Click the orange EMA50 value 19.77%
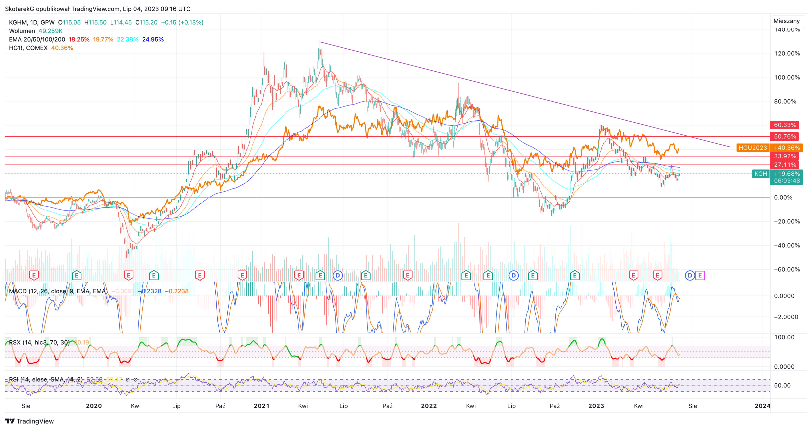This screenshot has width=812, height=430. tap(103, 39)
